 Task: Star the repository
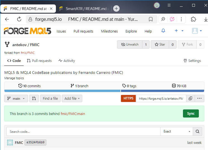160,44
